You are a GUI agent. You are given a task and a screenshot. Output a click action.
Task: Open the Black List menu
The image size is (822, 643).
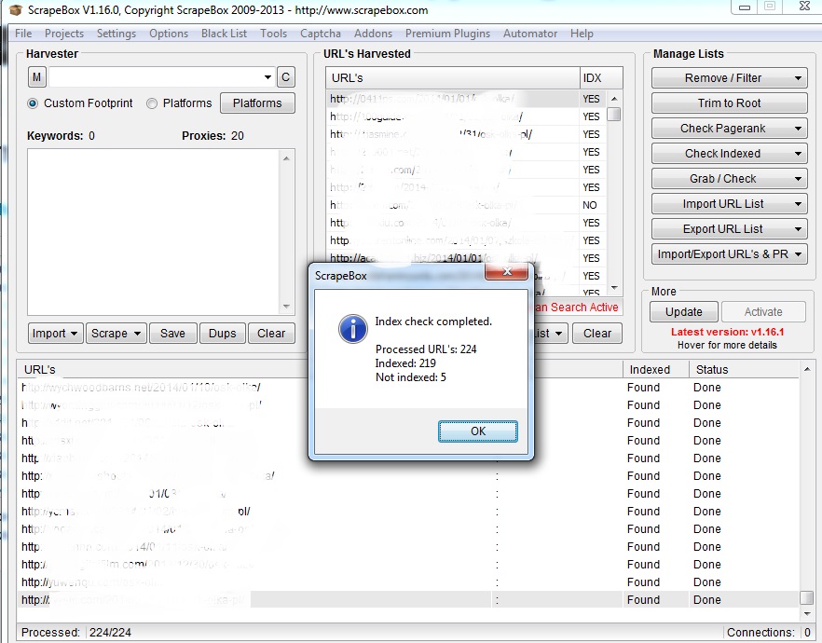point(224,34)
